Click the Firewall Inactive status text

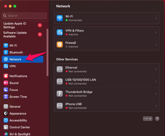click(73, 47)
